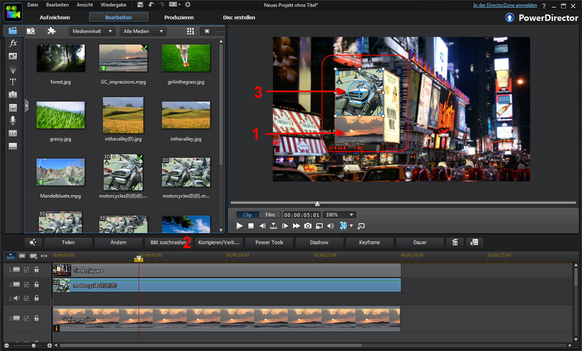Click the undock preview window icon
The height and width of the screenshot is (351, 582).
(x=361, y=226)
